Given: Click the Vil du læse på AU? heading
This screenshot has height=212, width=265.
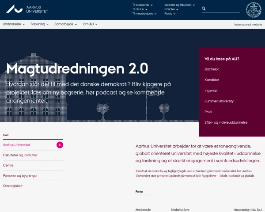Looking at the screenshot, I should point(222,59).
